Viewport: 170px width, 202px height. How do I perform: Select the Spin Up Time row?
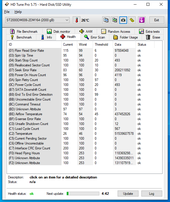[x=81, y=55]
